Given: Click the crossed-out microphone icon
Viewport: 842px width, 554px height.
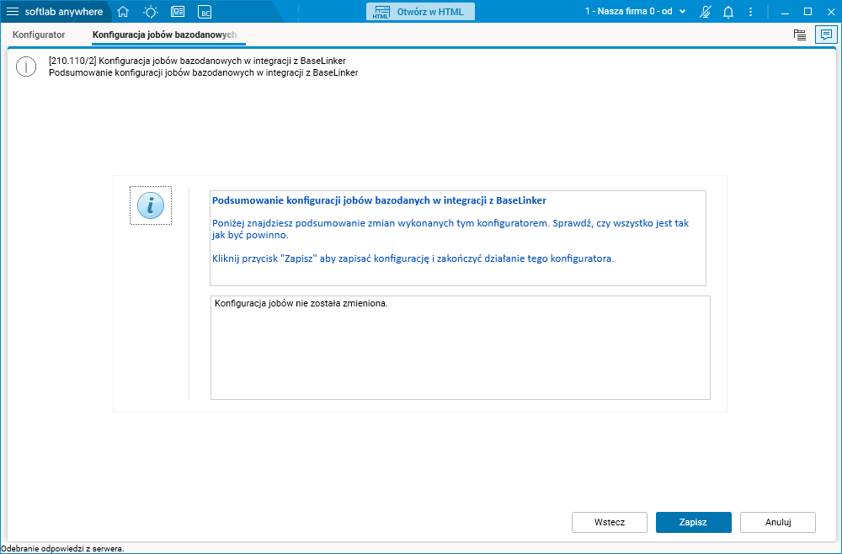Looking at the screenshot, I should (x=705, y=12).
